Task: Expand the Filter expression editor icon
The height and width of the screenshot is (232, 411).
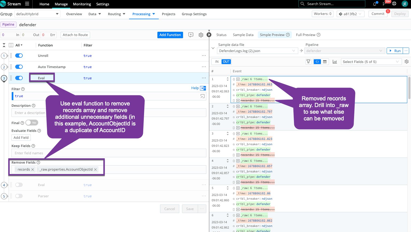Action: coord(203,96)
